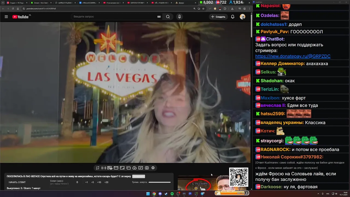Bookmark this page with star icon

coord(203,8)
